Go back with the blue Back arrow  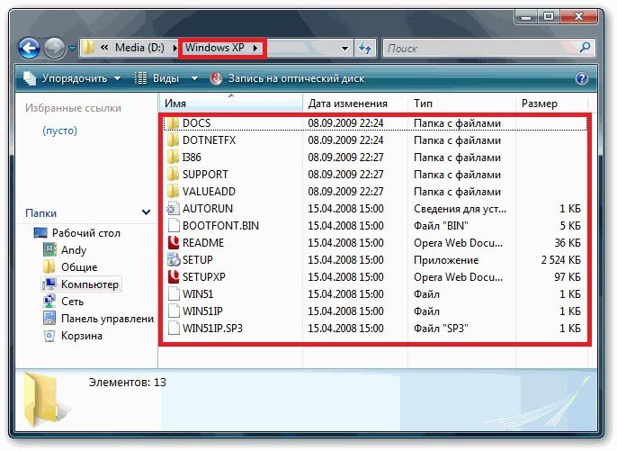[x=29, y=48]
